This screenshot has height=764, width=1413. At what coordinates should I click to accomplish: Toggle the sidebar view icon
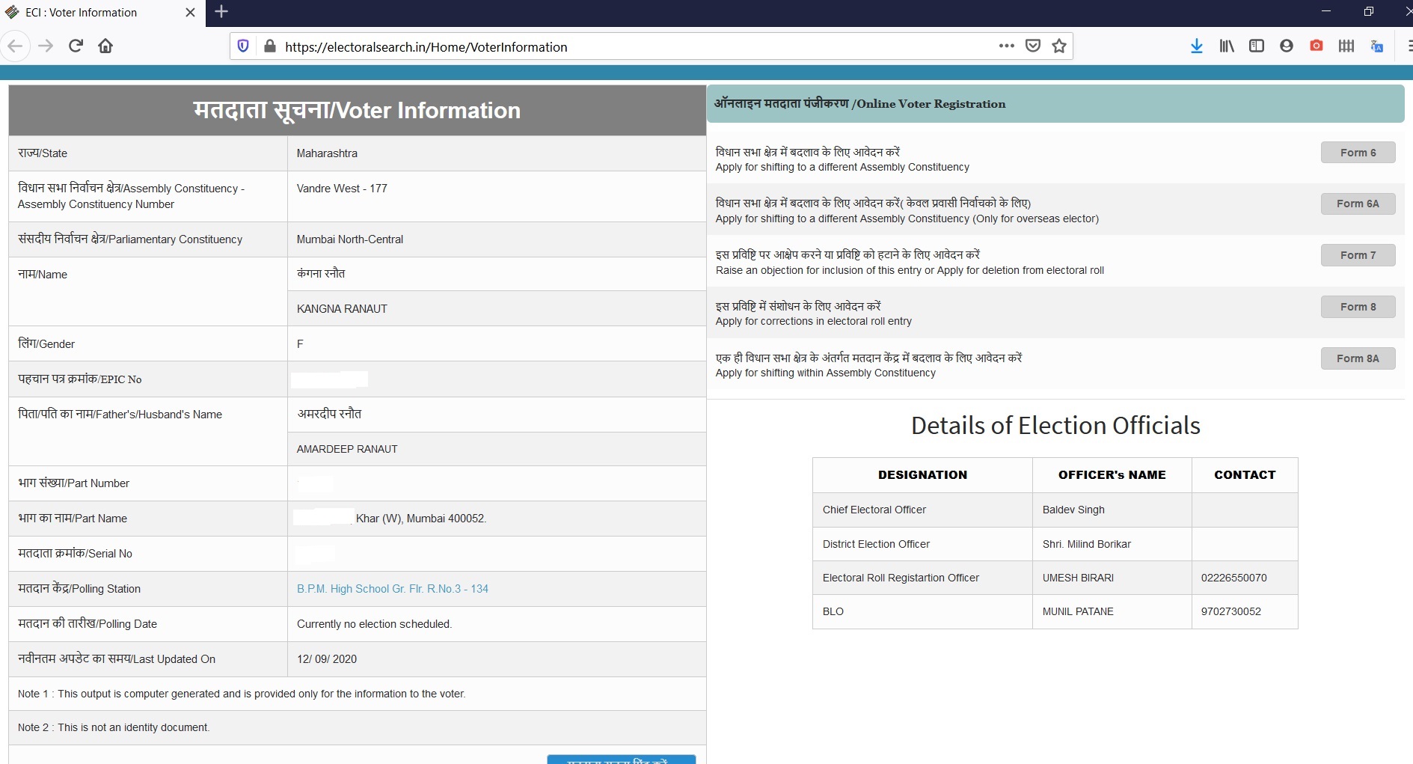pyautogui.click(x=1257, y=46)
